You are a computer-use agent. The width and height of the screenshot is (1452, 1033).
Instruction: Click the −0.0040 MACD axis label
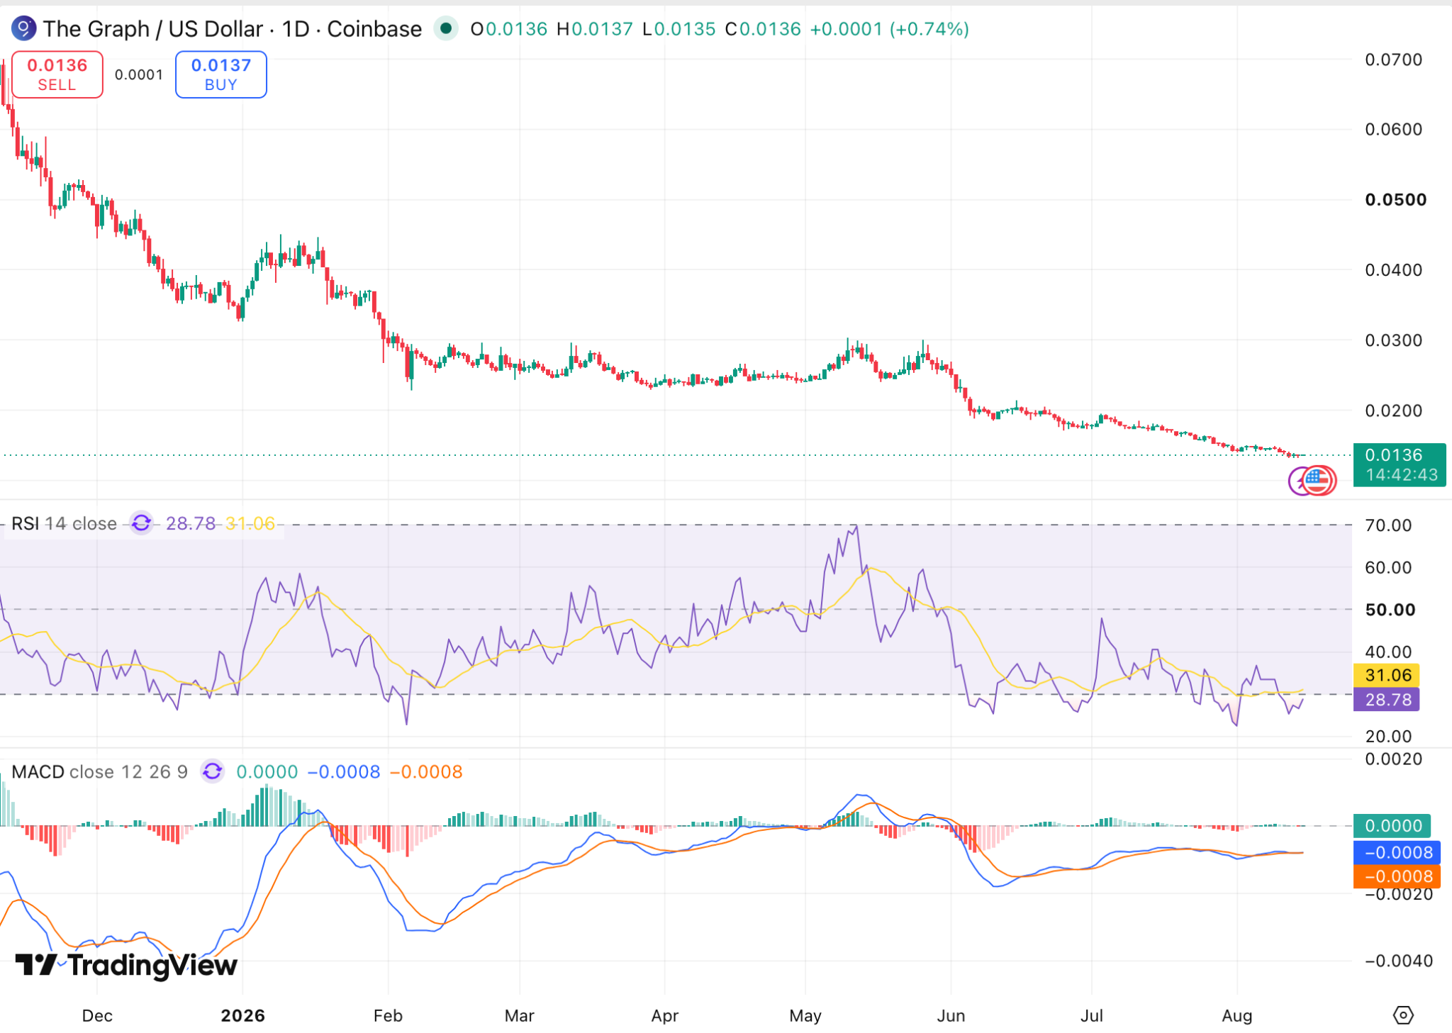click(1399, 961)
